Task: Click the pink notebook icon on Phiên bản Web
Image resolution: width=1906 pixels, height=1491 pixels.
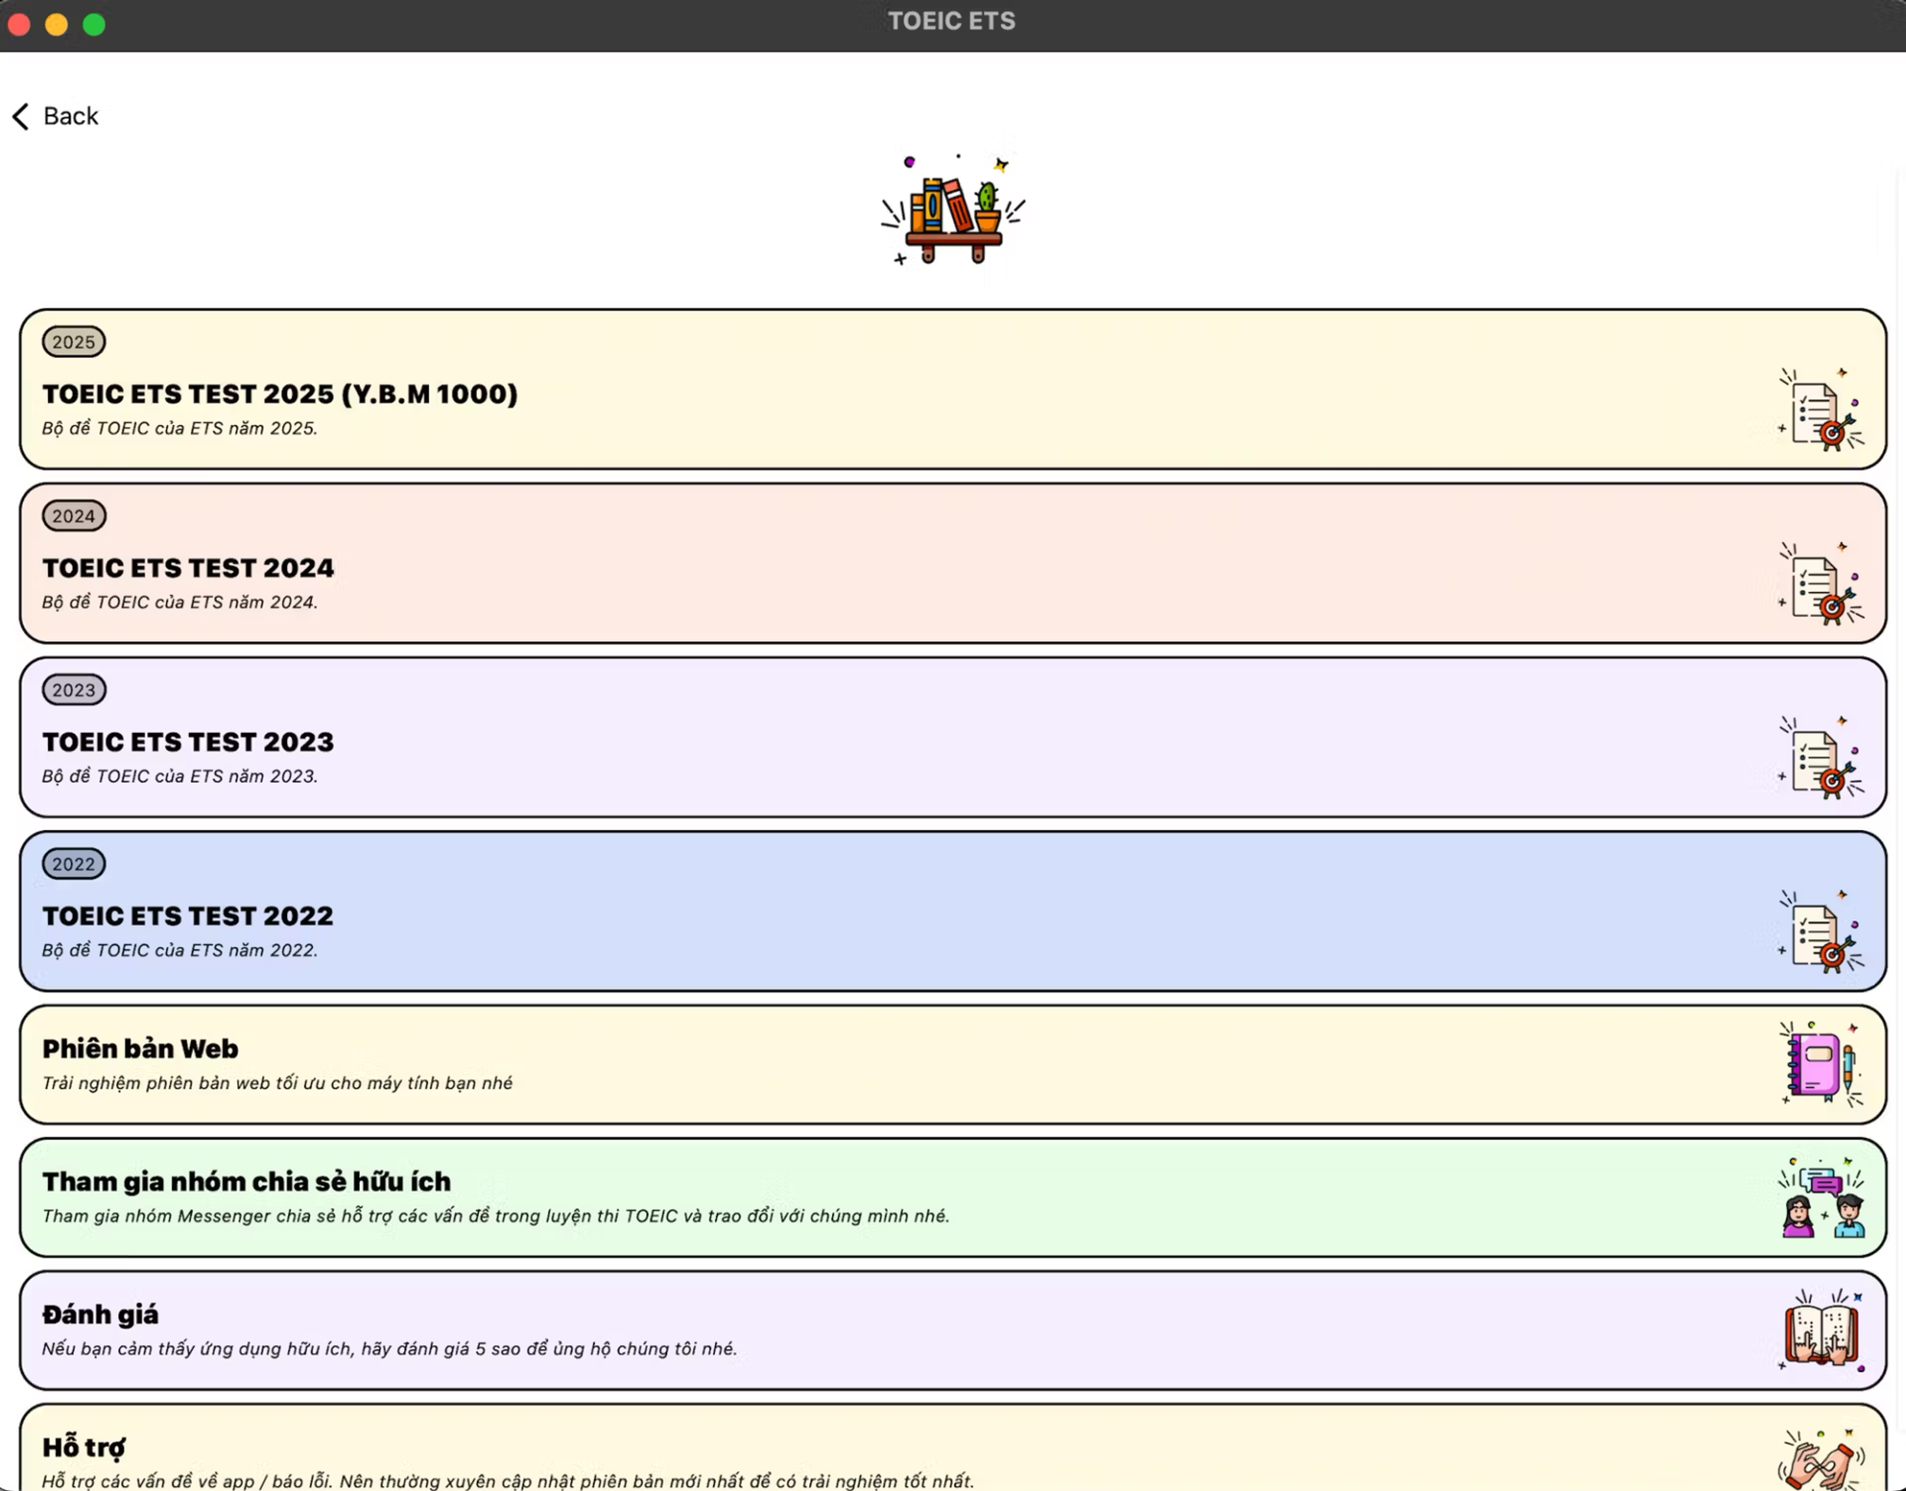Action: click(x=1821, y=1064)
